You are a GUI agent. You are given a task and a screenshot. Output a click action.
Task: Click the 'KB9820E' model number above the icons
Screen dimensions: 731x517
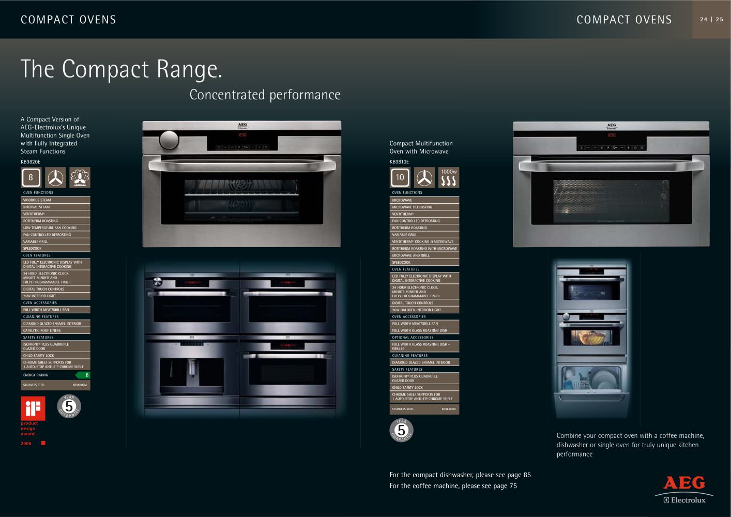(x=31, y=162)
